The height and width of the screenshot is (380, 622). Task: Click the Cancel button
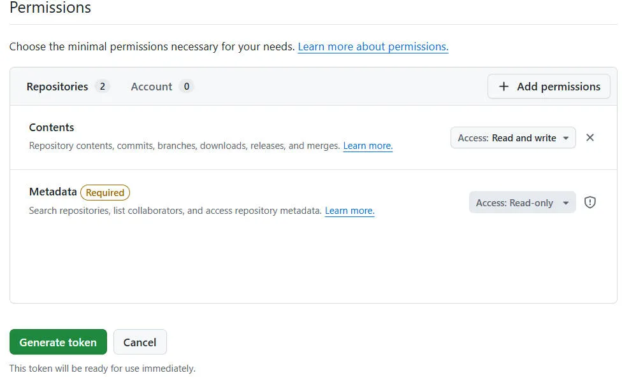[140, 342]
